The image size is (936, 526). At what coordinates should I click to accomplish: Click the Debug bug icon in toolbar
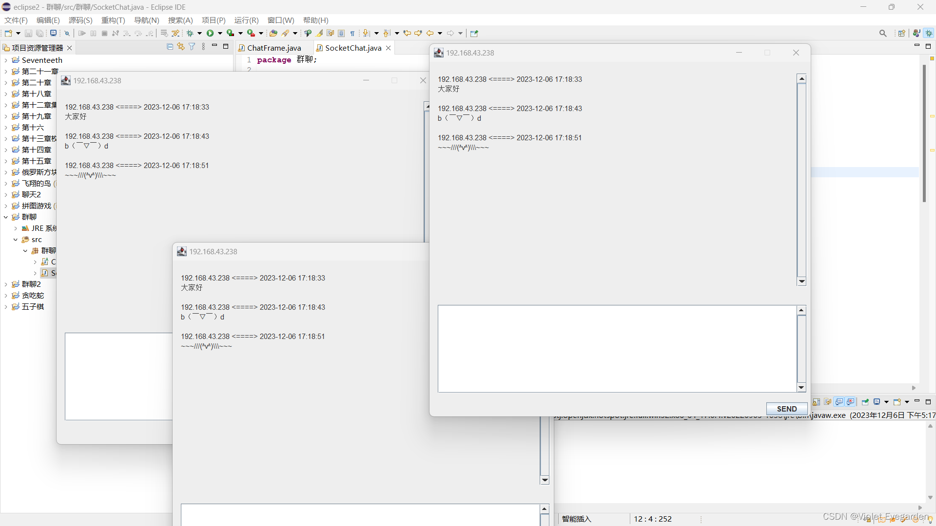(x=190, y=33)
